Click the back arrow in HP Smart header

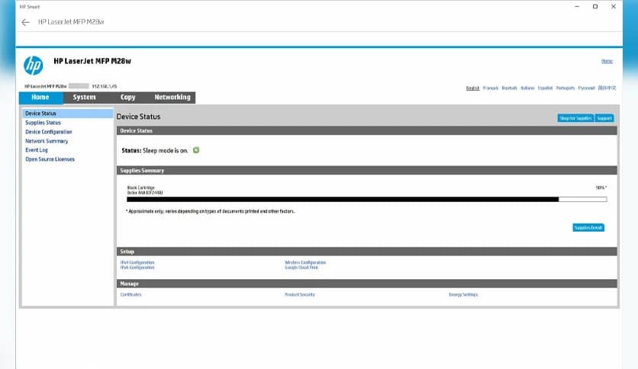25,22
